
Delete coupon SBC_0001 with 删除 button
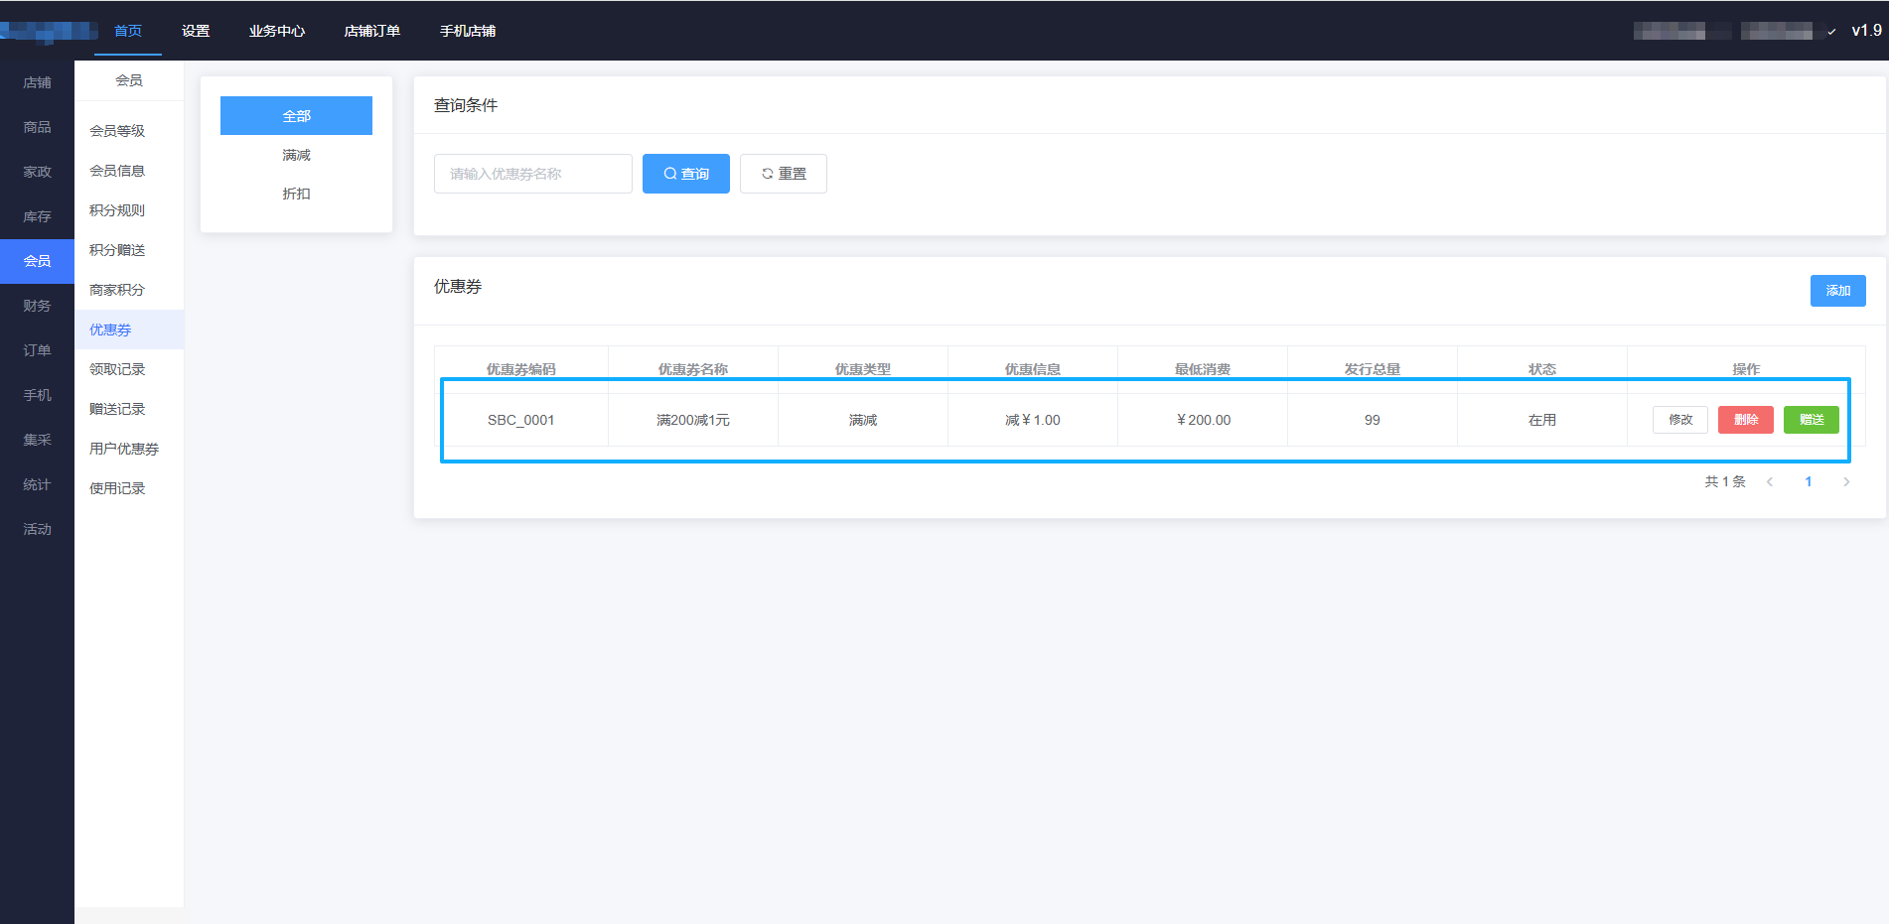pos(1745,420)
